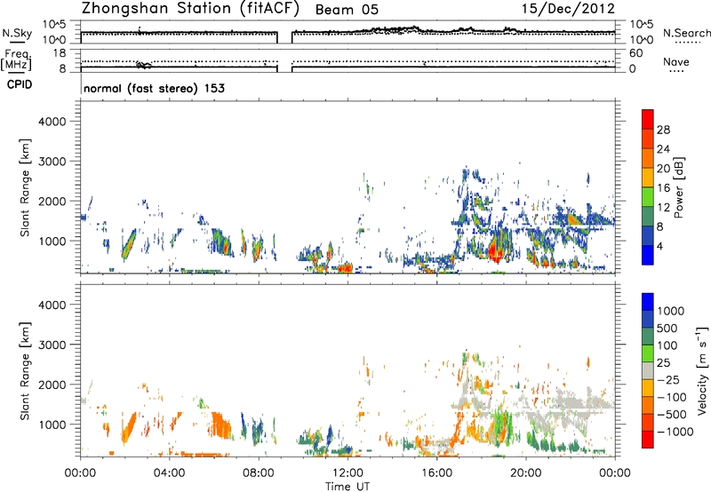Click the 04:00 time axis label

click(169, 473)
